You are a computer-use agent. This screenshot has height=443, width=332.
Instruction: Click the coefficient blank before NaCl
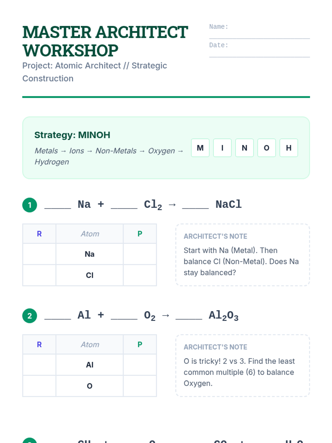coord(195,205)
